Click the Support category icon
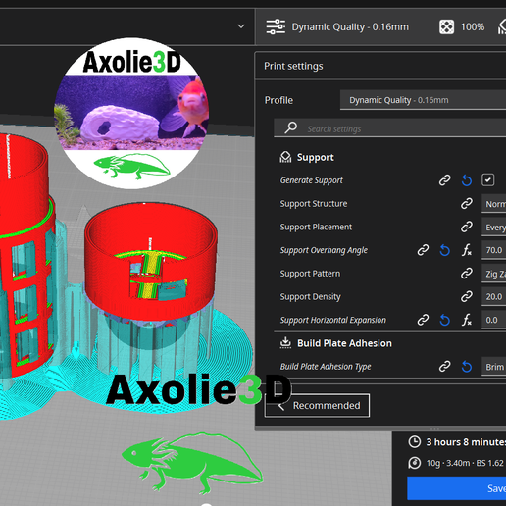506x506 pixels. [x=285, y=157]
